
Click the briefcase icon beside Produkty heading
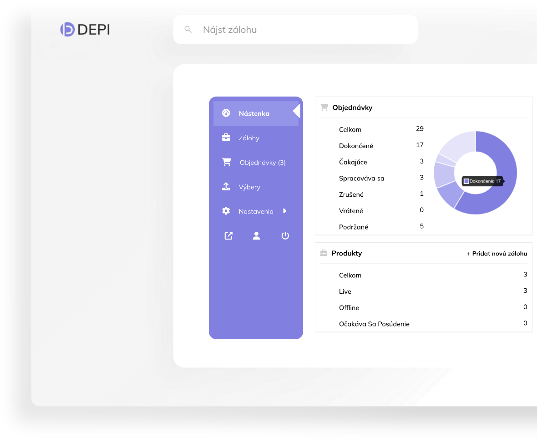coord(324,253)
